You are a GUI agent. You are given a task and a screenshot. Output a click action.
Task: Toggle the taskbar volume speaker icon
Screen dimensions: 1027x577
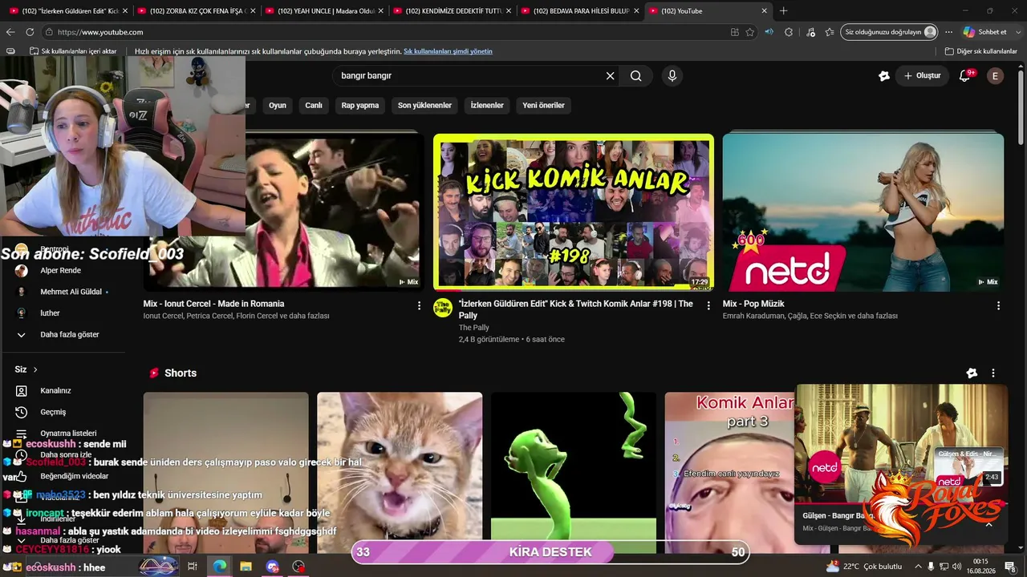point(956,567)
